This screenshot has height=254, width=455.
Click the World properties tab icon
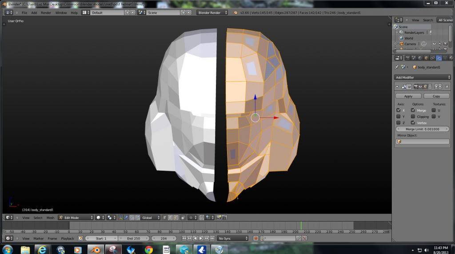click(420, 58)
